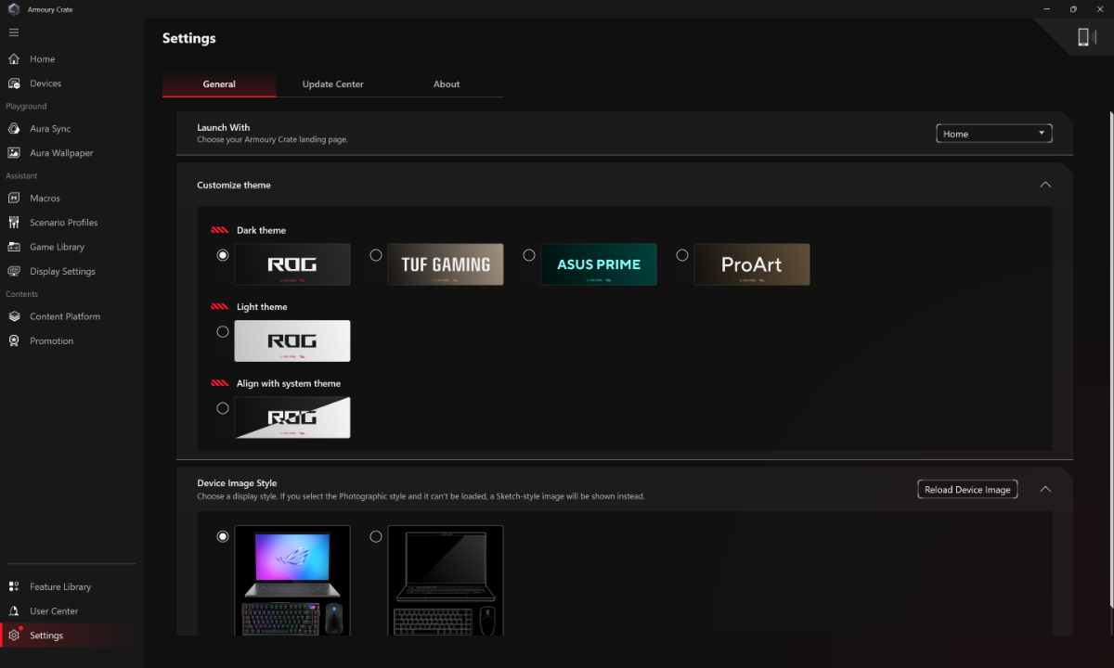1114x668 pixels.
Task: Click the Content Platform layers icon
Action: [14, 316]
